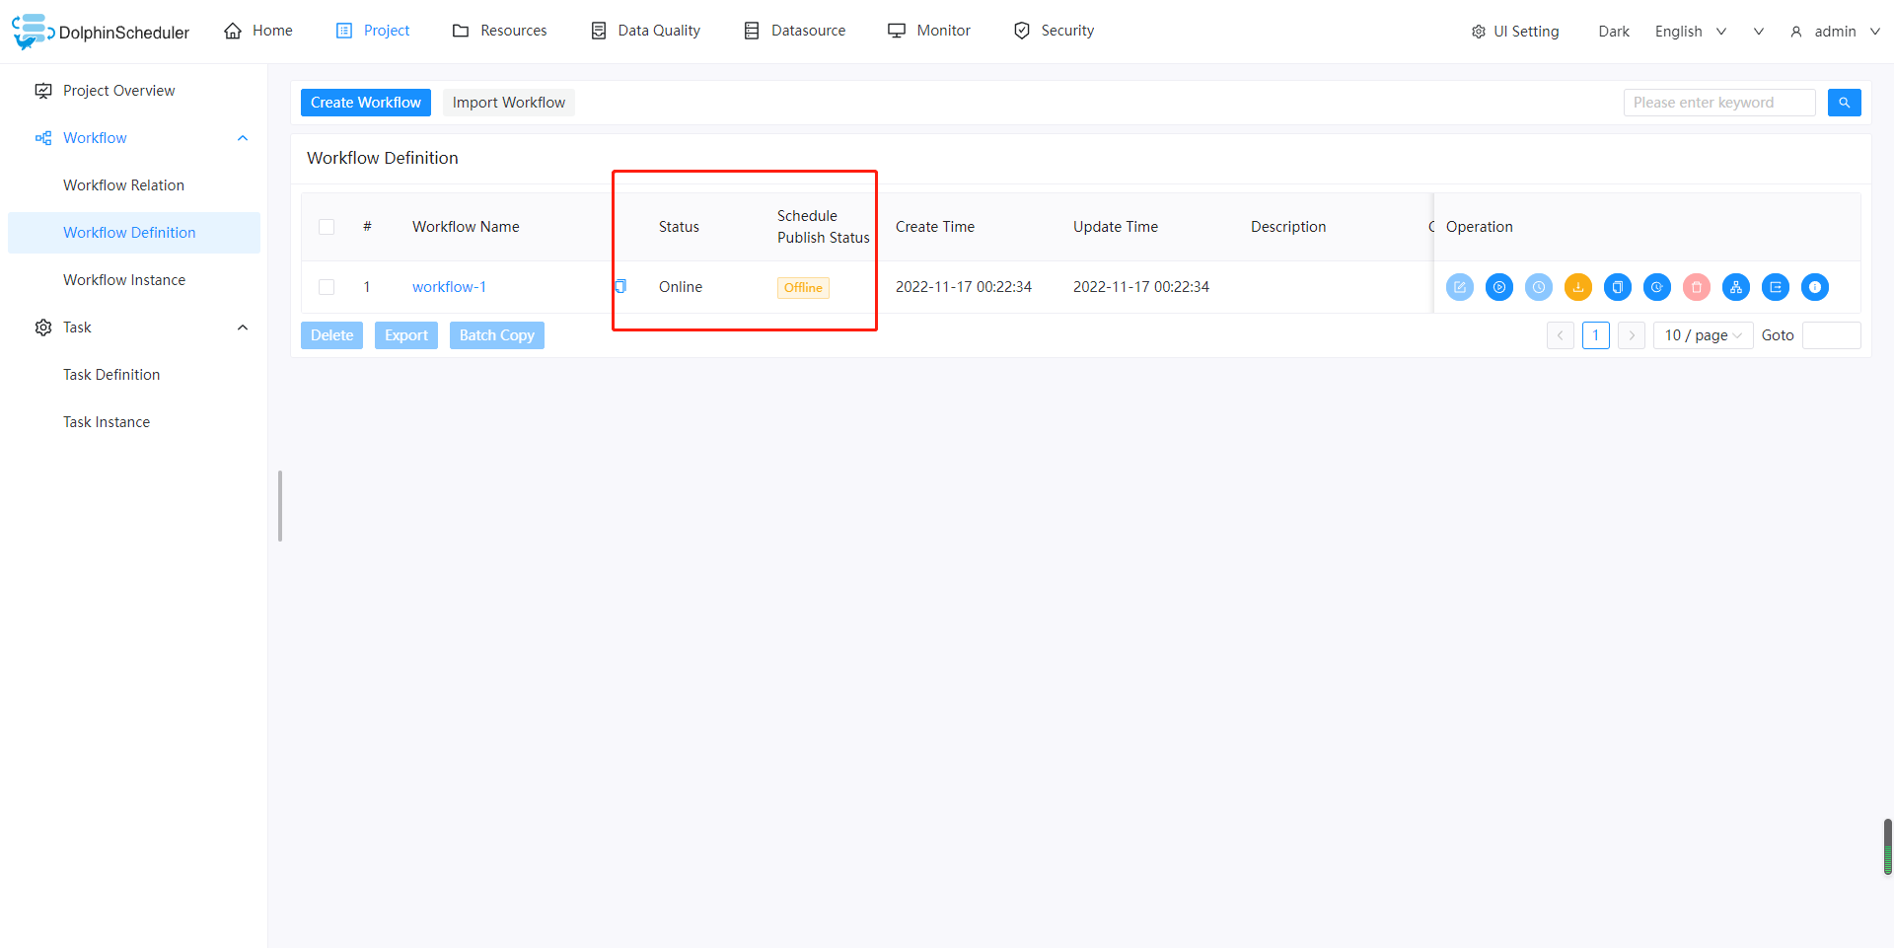This screenshot has width=1894, height=948.
Task: Open the admin account dropdown arrow
Action: coord(1875,32)
